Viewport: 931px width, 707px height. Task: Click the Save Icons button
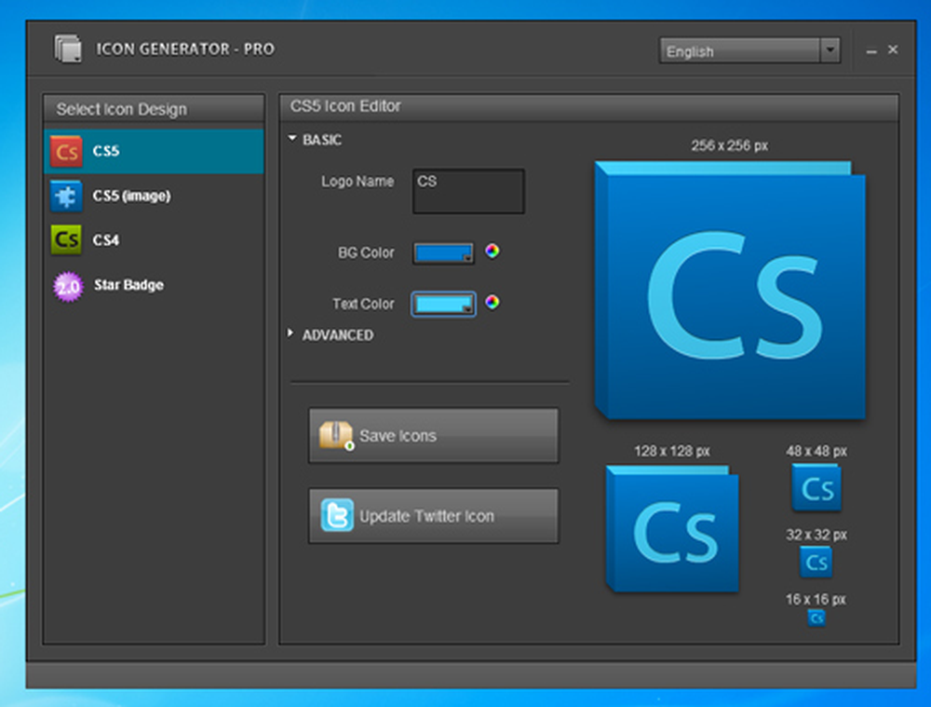434,436
